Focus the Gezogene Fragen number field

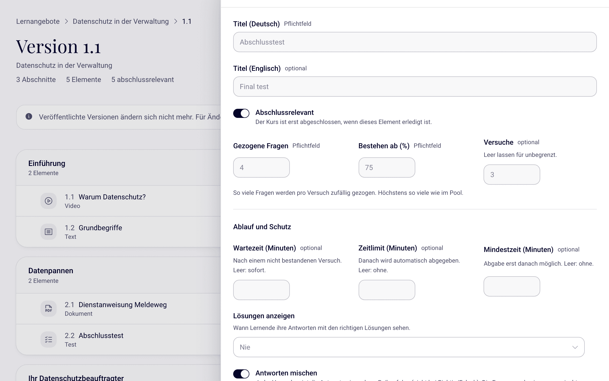261,167
